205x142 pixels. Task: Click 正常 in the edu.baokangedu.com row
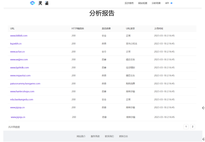coord(128,100)
